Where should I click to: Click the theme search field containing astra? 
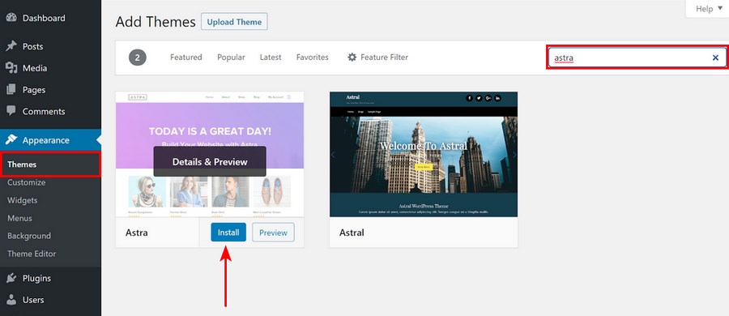click(x=637, y=58)
